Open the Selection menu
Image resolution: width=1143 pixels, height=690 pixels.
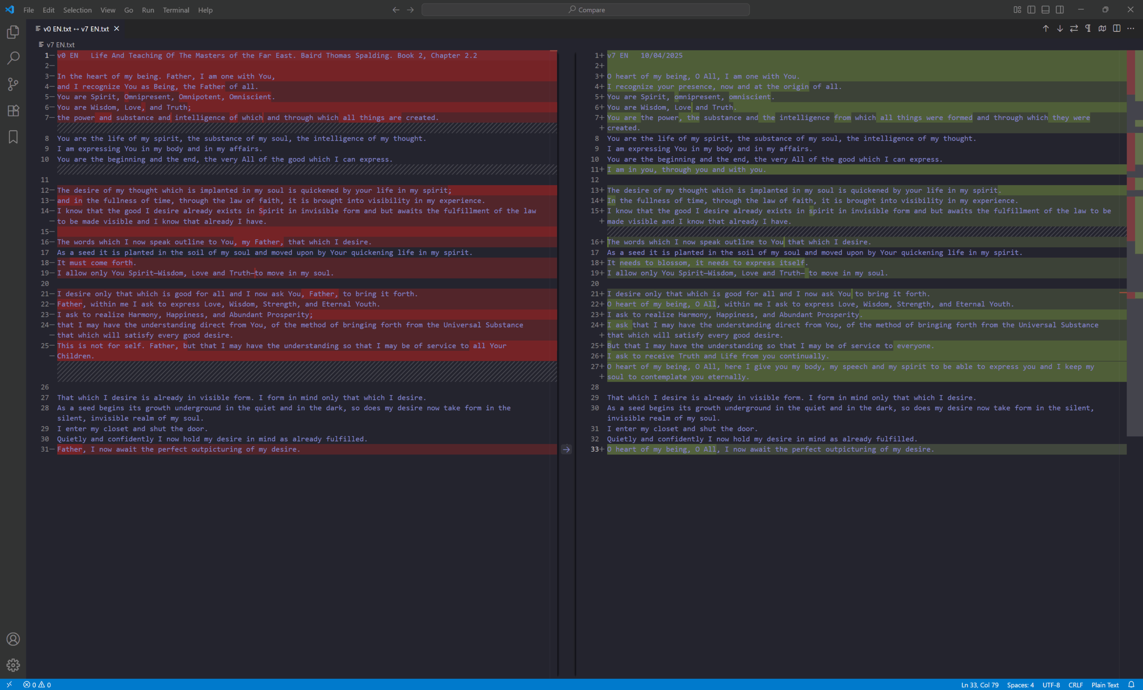(x=77, y=10)
